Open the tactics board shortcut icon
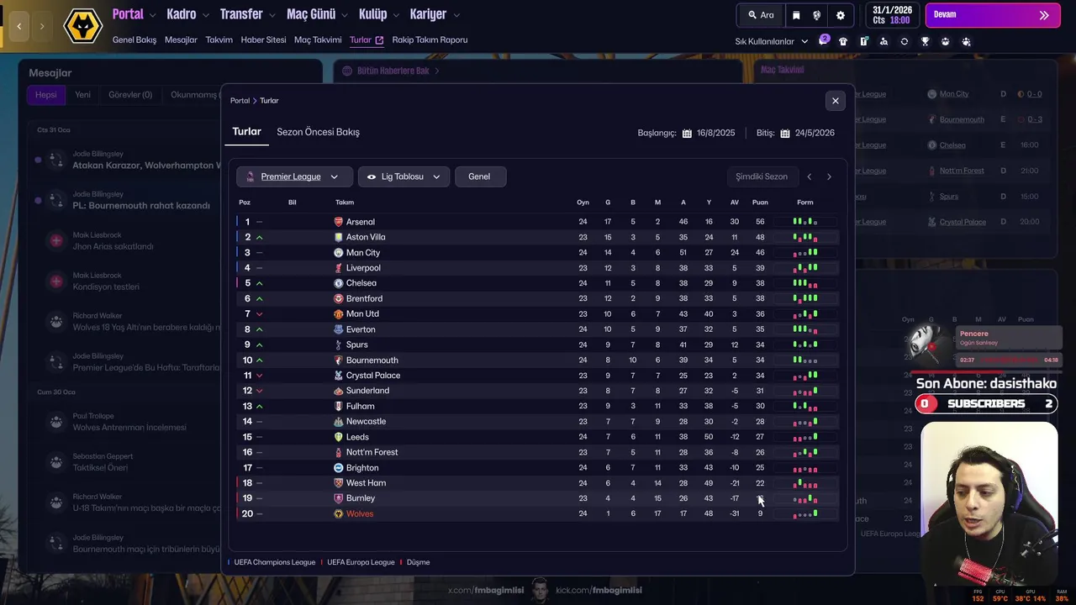This screenshot has height=605, width=1076. click(863, 41)
